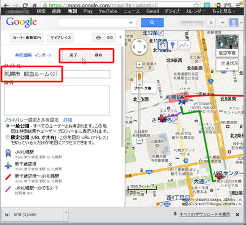Click the small layer toggle above Pegman
Screen dimensions: 246x225
140,65
